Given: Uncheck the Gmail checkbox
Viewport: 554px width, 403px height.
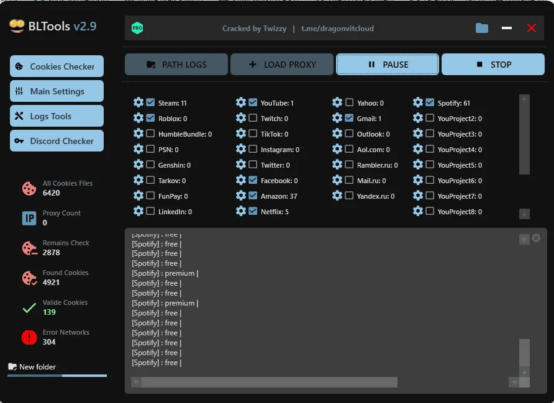Looking at the screenshot, I should (350, 118).
